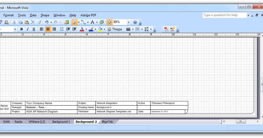This screenshot has width=263, height=138.
Task: Open the Shape menu
Action: 45,15
